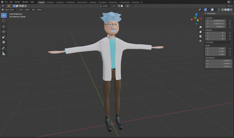234x138 pixels.
Task: Toggle viewport overlays display
Action: click(x=212, y=10)
